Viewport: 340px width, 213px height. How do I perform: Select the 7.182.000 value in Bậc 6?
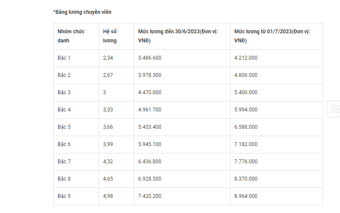pos(246,144)
